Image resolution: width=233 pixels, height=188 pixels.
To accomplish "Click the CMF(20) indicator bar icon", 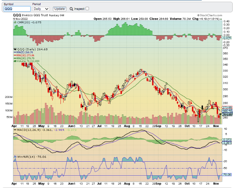I will (15, 22).
